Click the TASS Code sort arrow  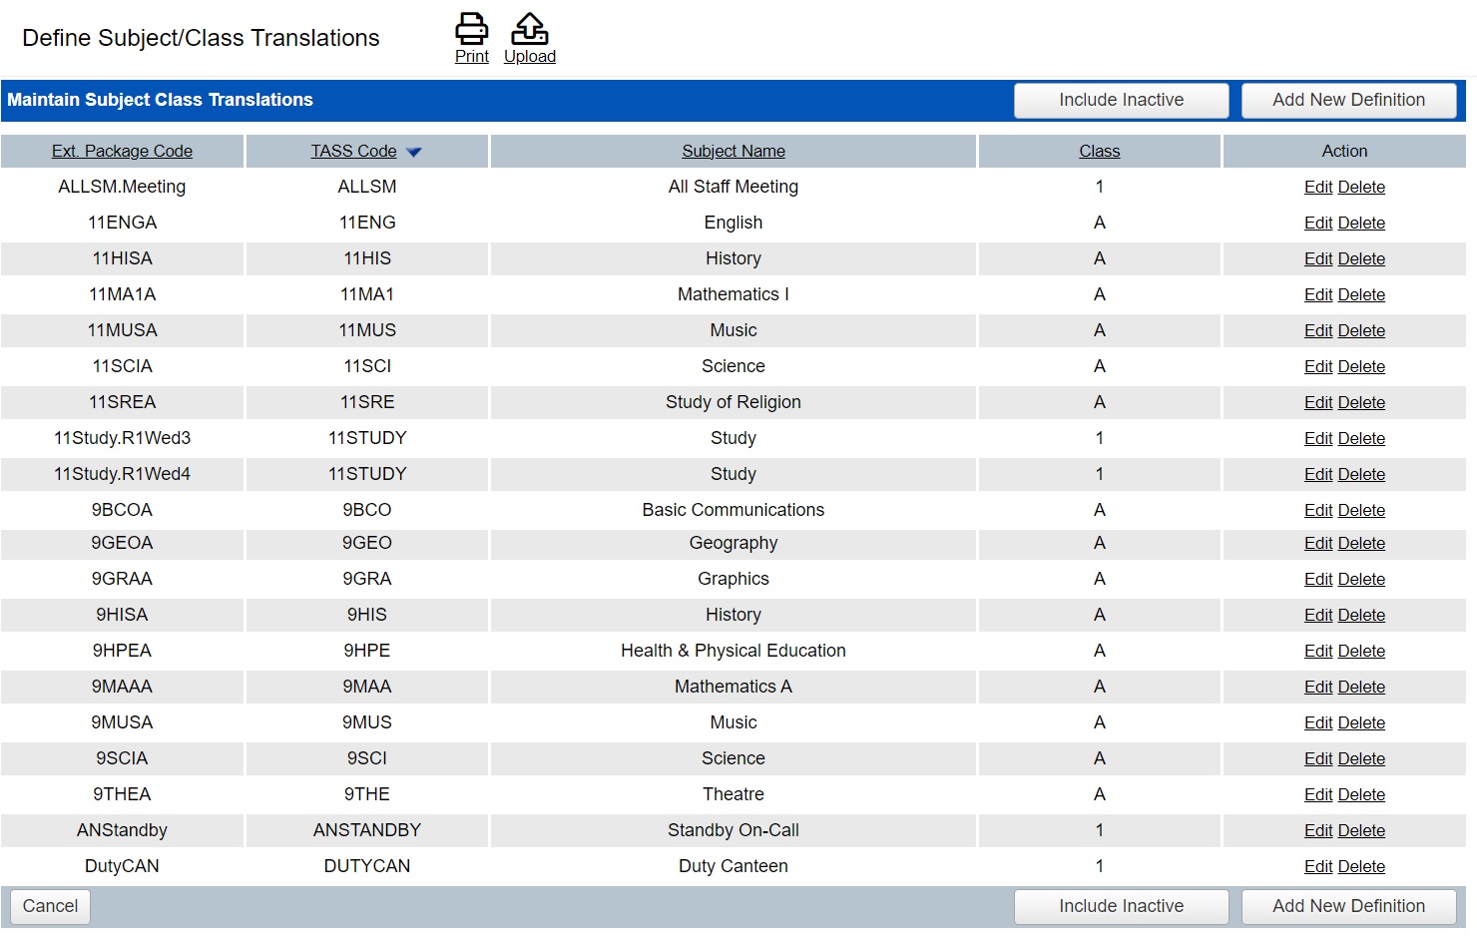pyautogui.click(x=414, y=153)
